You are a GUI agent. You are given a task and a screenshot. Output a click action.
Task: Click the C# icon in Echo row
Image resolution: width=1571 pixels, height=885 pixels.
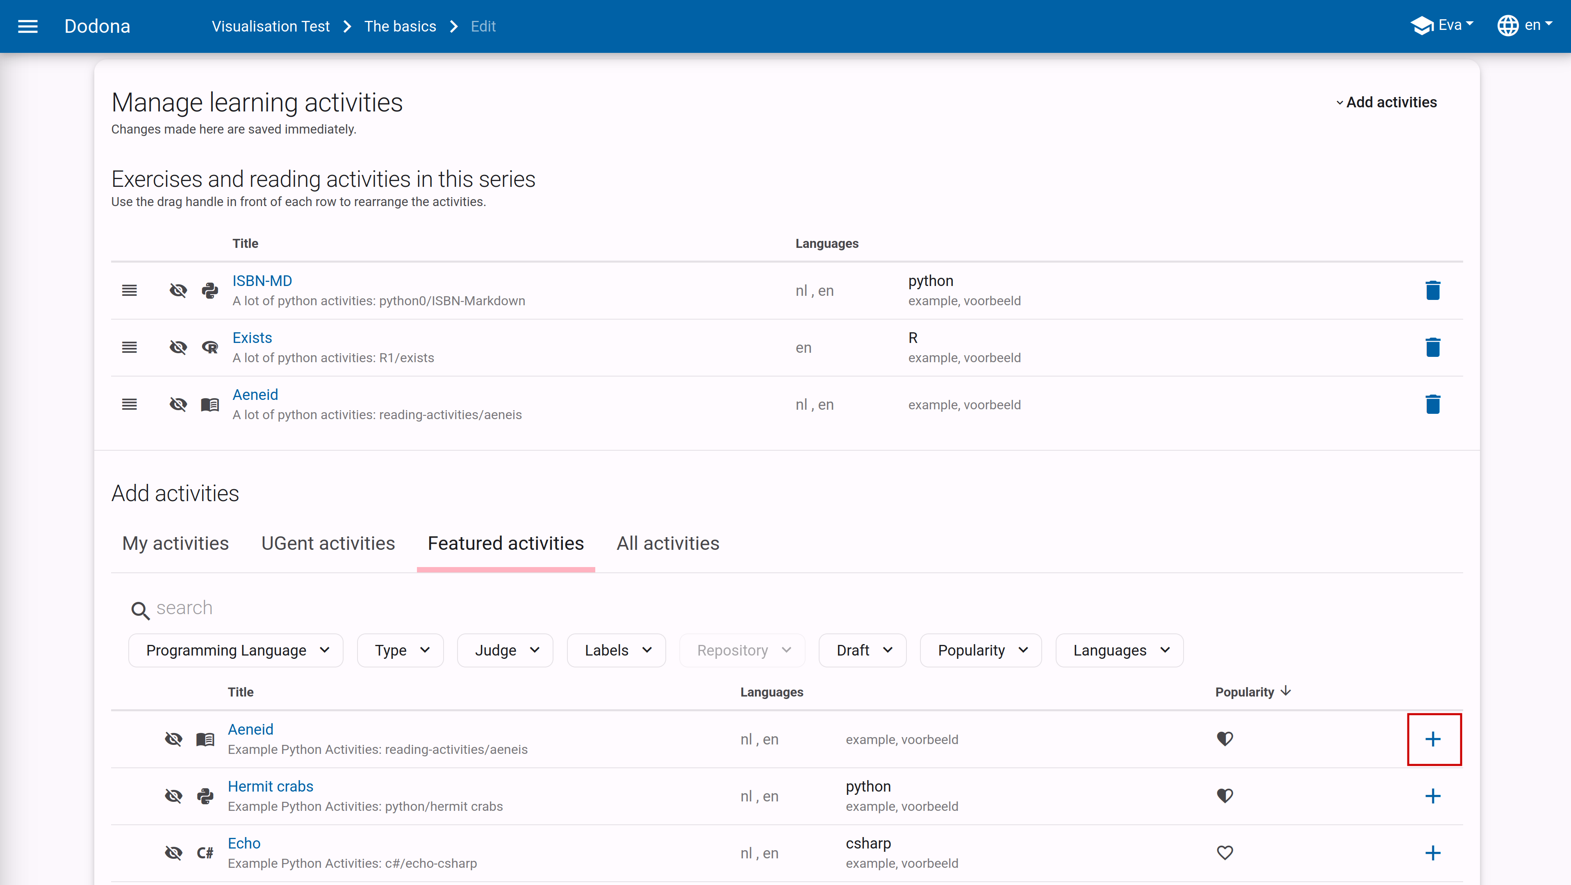click(205, 853)
